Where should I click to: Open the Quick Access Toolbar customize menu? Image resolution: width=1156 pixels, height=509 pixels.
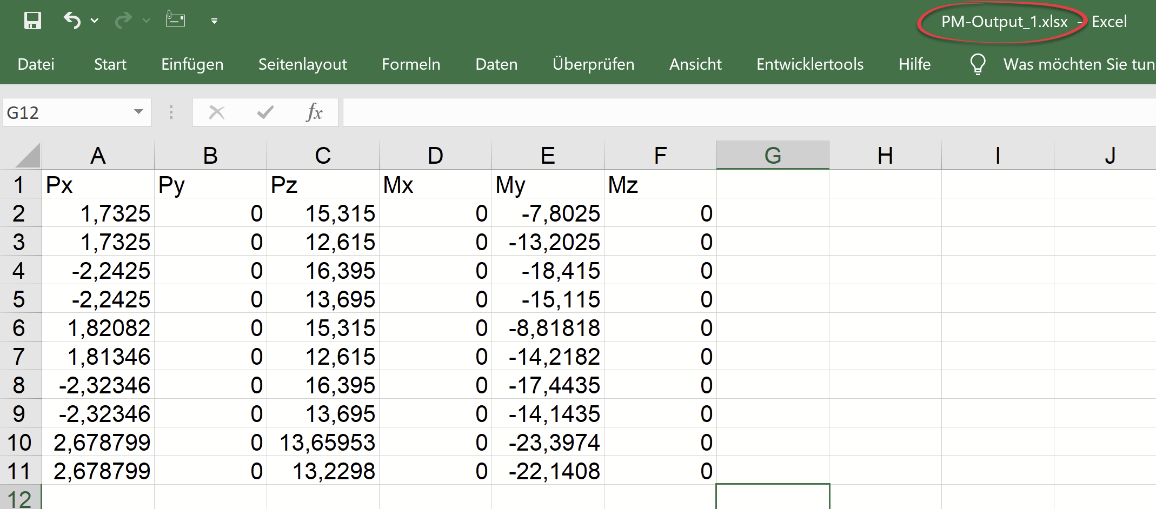(x=214, y=21)
